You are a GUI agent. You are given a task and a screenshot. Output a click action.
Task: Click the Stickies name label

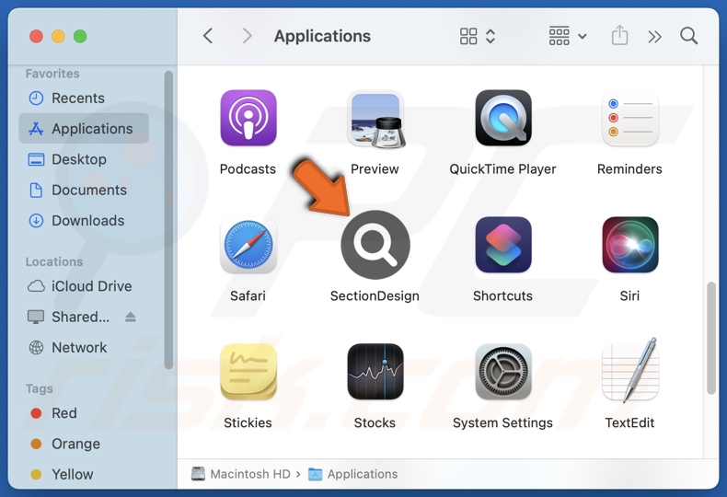pyautogui.click(x=248, y=422)
